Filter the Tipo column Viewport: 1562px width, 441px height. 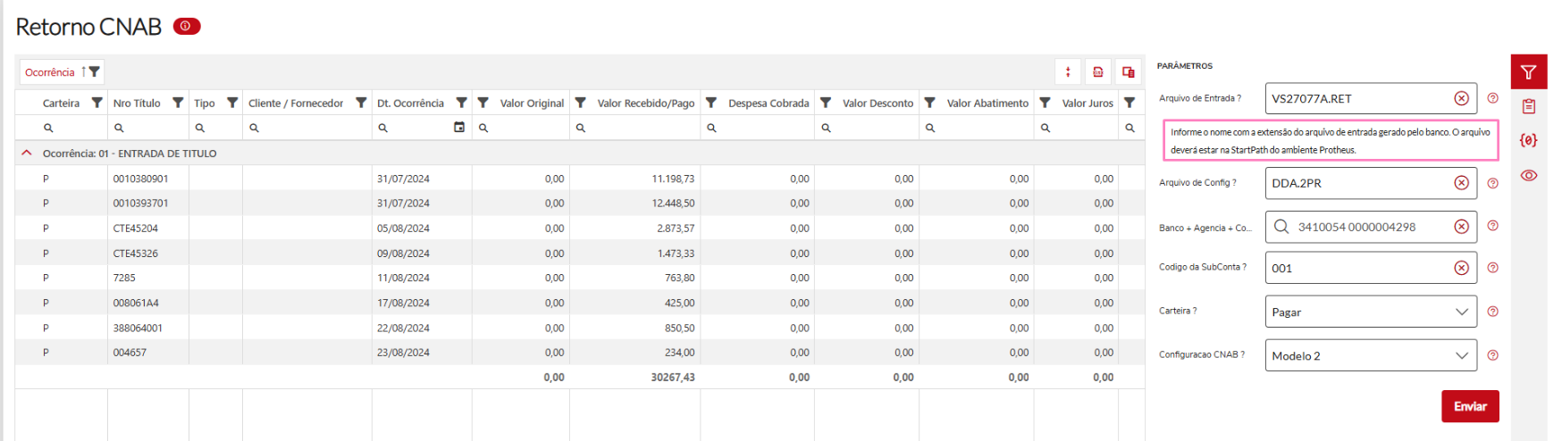232,103
